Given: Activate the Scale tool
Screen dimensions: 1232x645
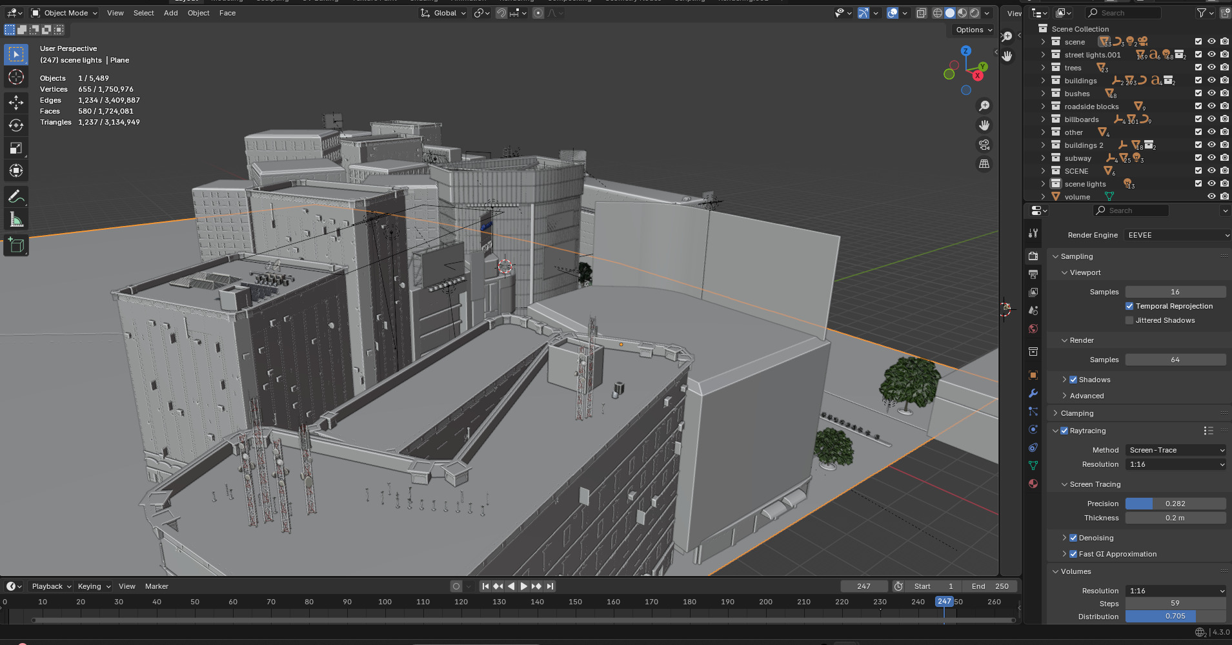Looking at the screenshot, I should (x=16, y=148).
